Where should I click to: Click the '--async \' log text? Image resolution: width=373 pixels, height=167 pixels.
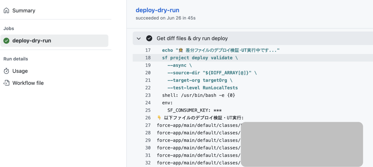coord(180,65)
